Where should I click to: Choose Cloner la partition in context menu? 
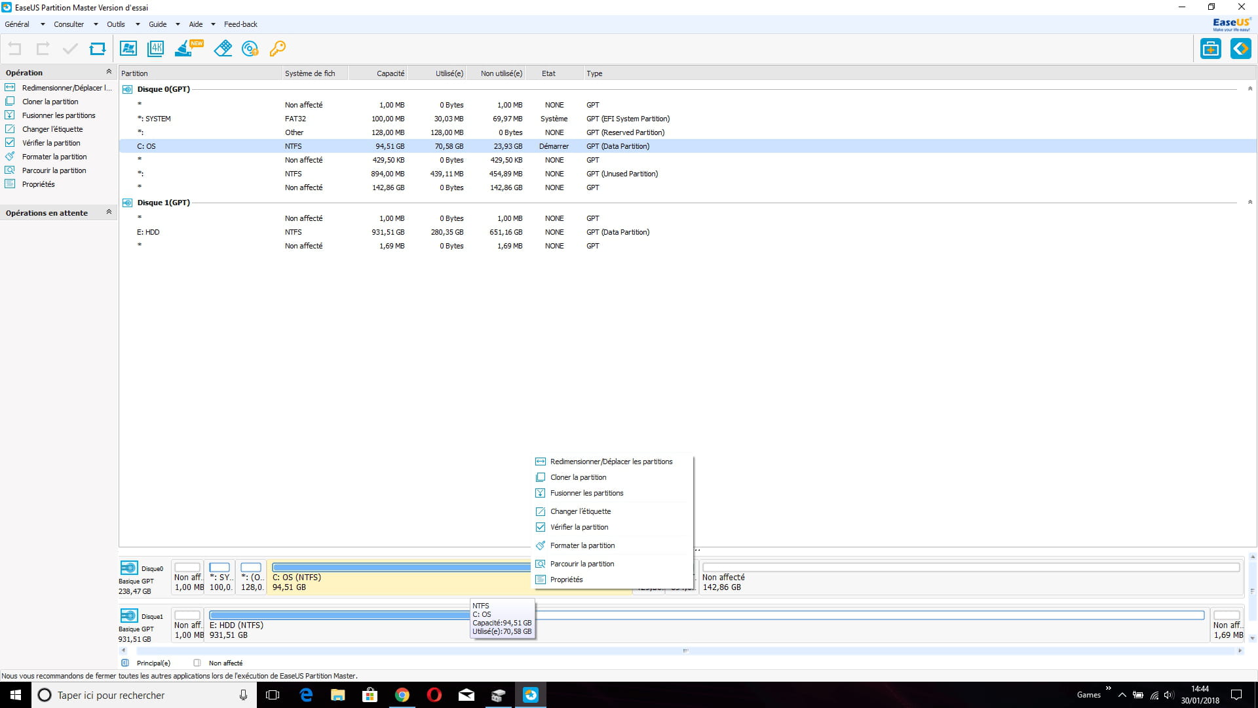(x=613, y=477)
